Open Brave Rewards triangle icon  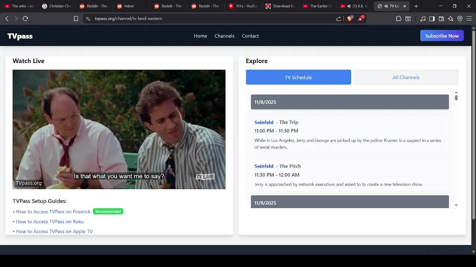tap(361, 18)
